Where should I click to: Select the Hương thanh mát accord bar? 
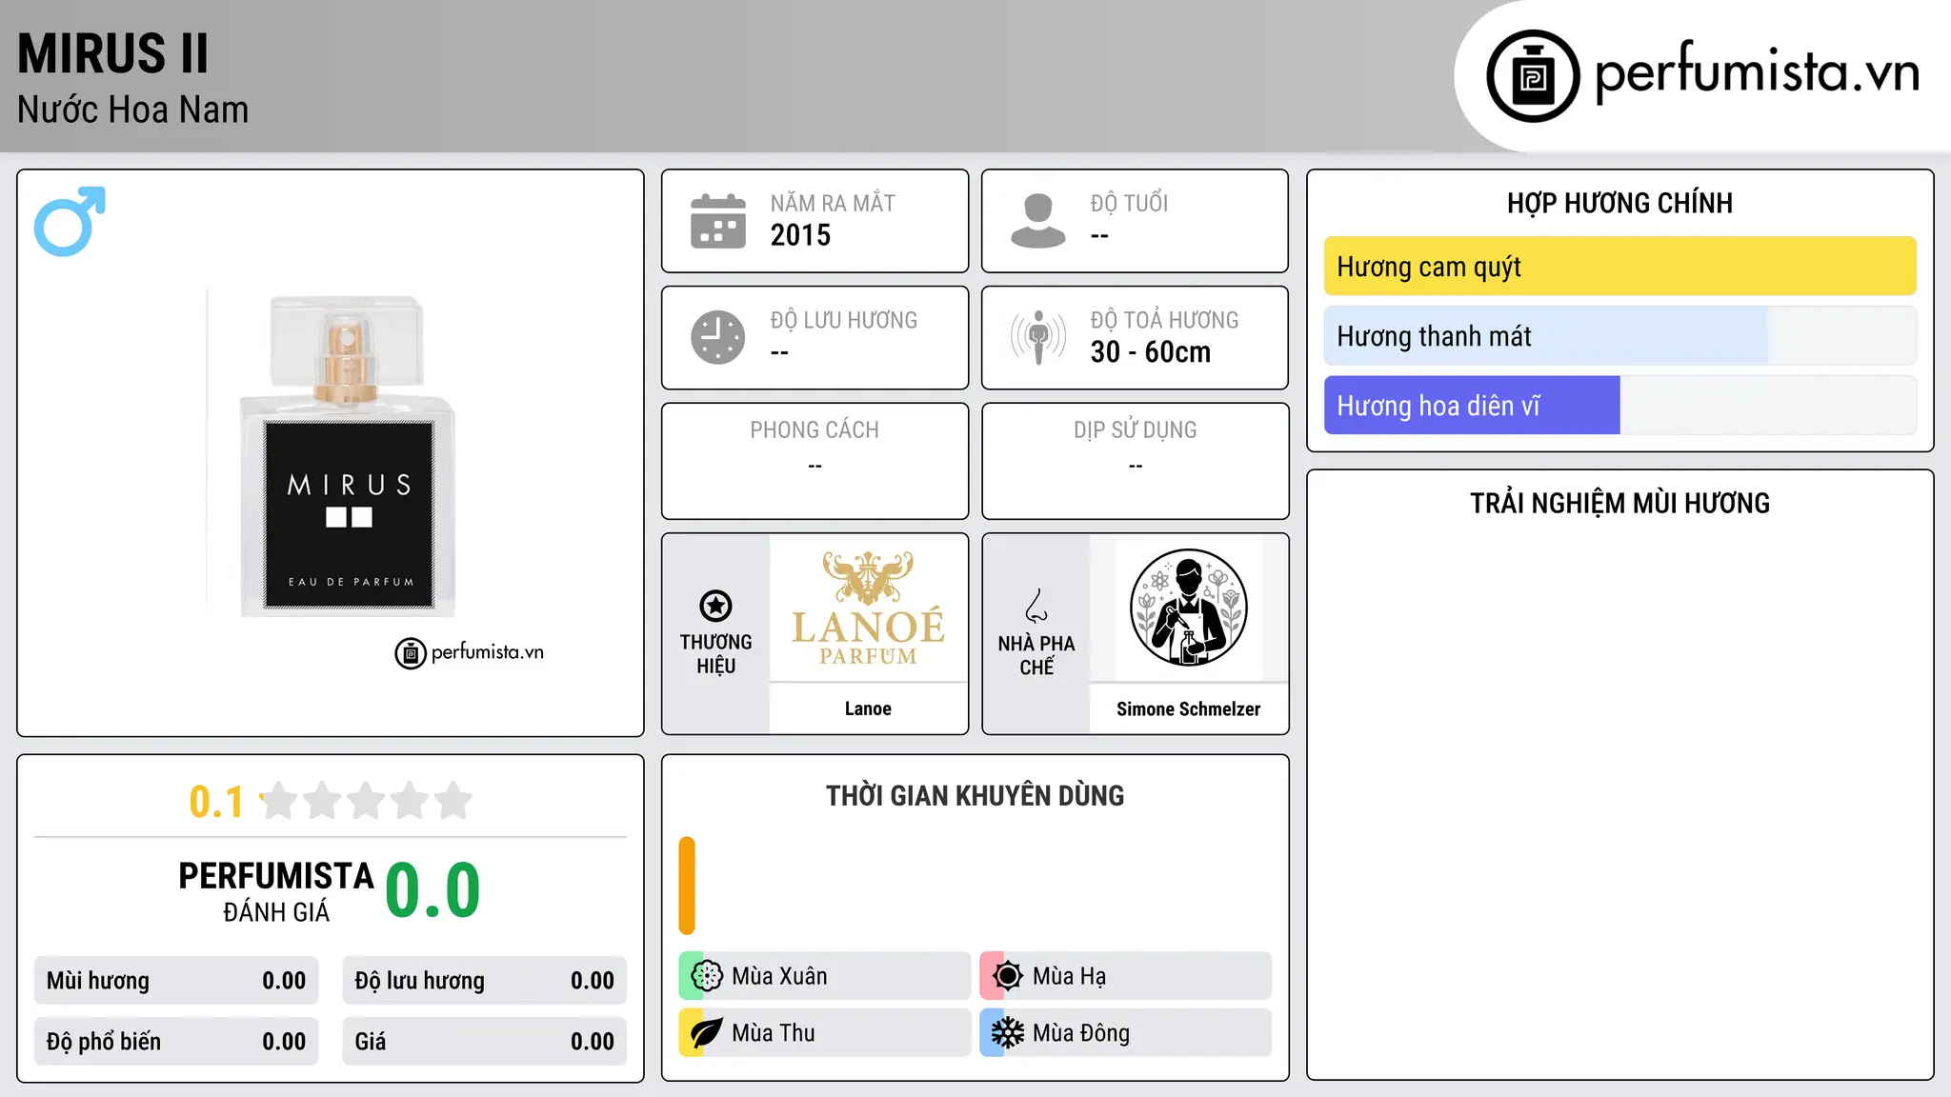pos(1619,336)
